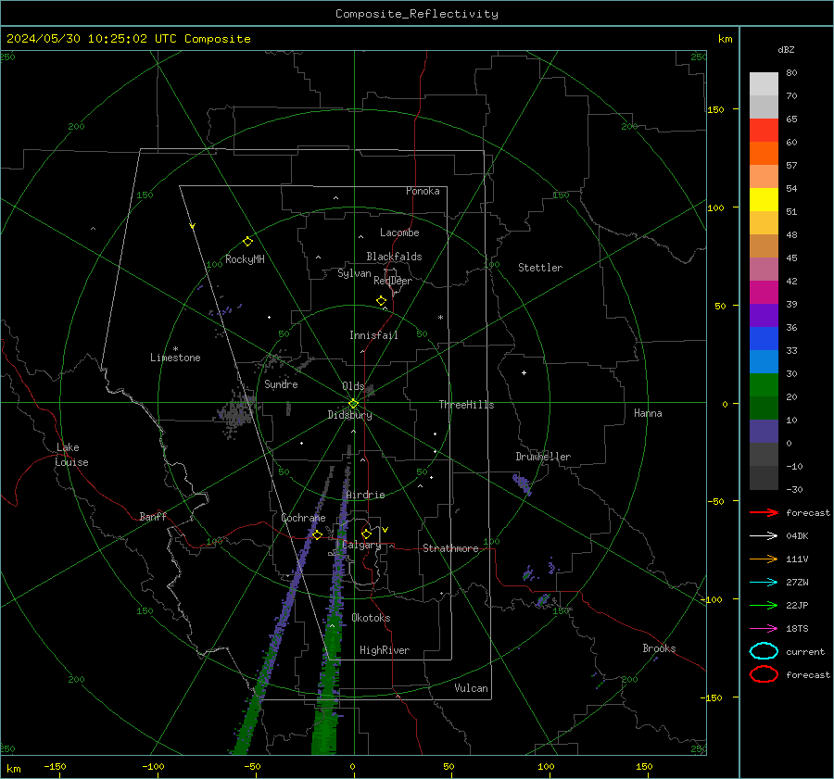Click the Cochrane label
This screenshot has width=834, height=779.
point(303,518)
